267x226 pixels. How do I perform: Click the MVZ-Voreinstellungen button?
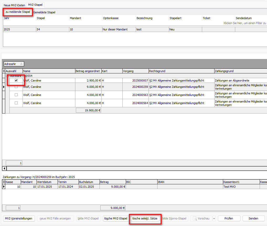click(x=19, y=218)
